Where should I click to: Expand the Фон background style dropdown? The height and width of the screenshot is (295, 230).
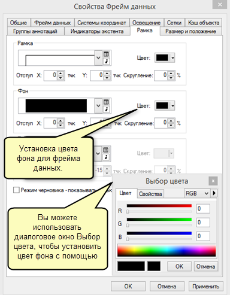pos(98,106)
